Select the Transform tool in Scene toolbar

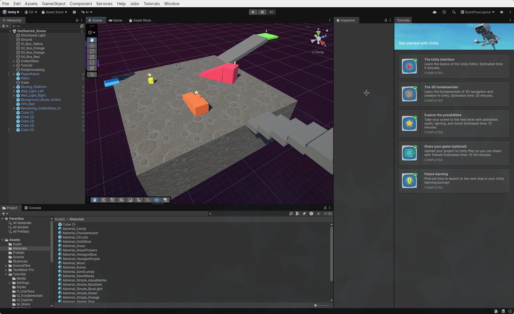pyautogui.click(x=92, y=68)
